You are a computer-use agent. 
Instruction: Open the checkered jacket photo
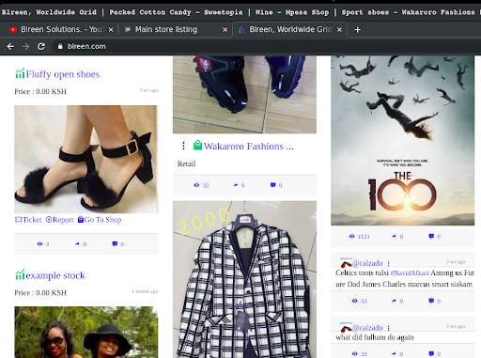click(244, 280)
